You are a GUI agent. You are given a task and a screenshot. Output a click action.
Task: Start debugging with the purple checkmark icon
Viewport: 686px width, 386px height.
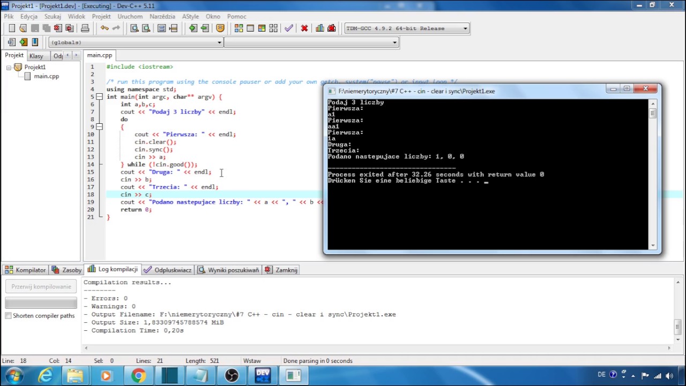(289, 28)
